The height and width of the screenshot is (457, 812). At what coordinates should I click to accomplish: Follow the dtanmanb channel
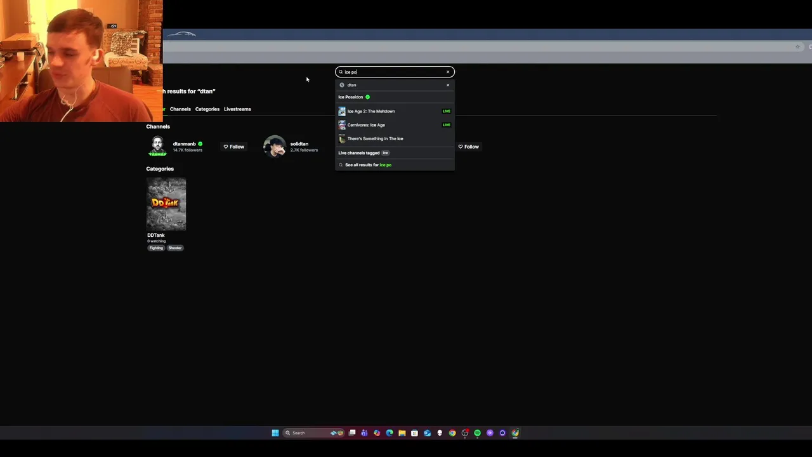[233, 147]
